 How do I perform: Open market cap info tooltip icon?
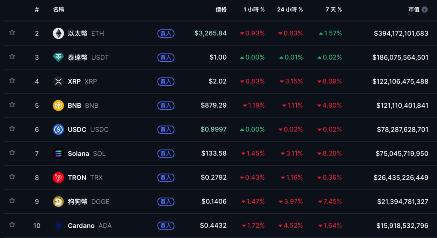coord(425,9)
